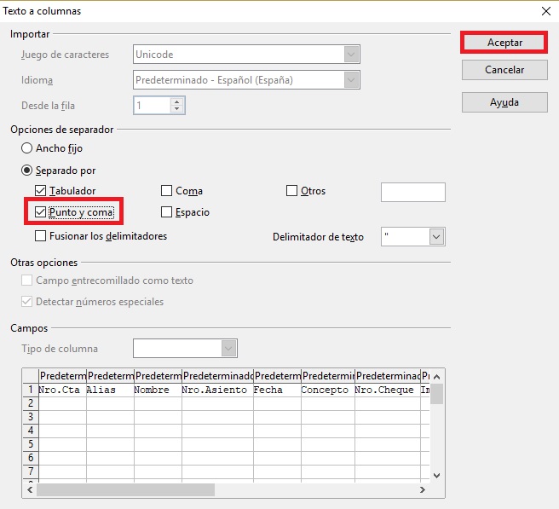Enable the Espacio separator checkbox

[x=167, y=212]
